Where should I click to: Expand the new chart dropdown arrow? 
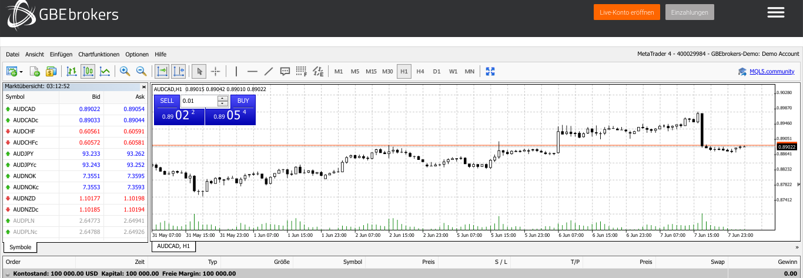pyautogui.click(x=21, y=72)
